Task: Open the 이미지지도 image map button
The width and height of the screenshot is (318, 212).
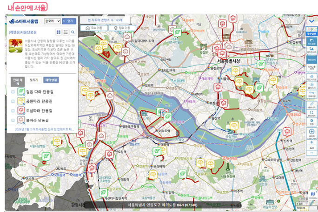Action: click(x=313, y=195)
